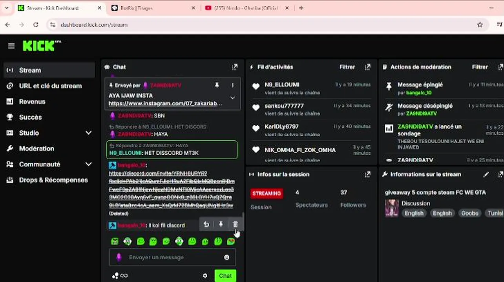Select Stream in the sidebar
Viewport: 504px width, 282px height.
pos(49,70)
